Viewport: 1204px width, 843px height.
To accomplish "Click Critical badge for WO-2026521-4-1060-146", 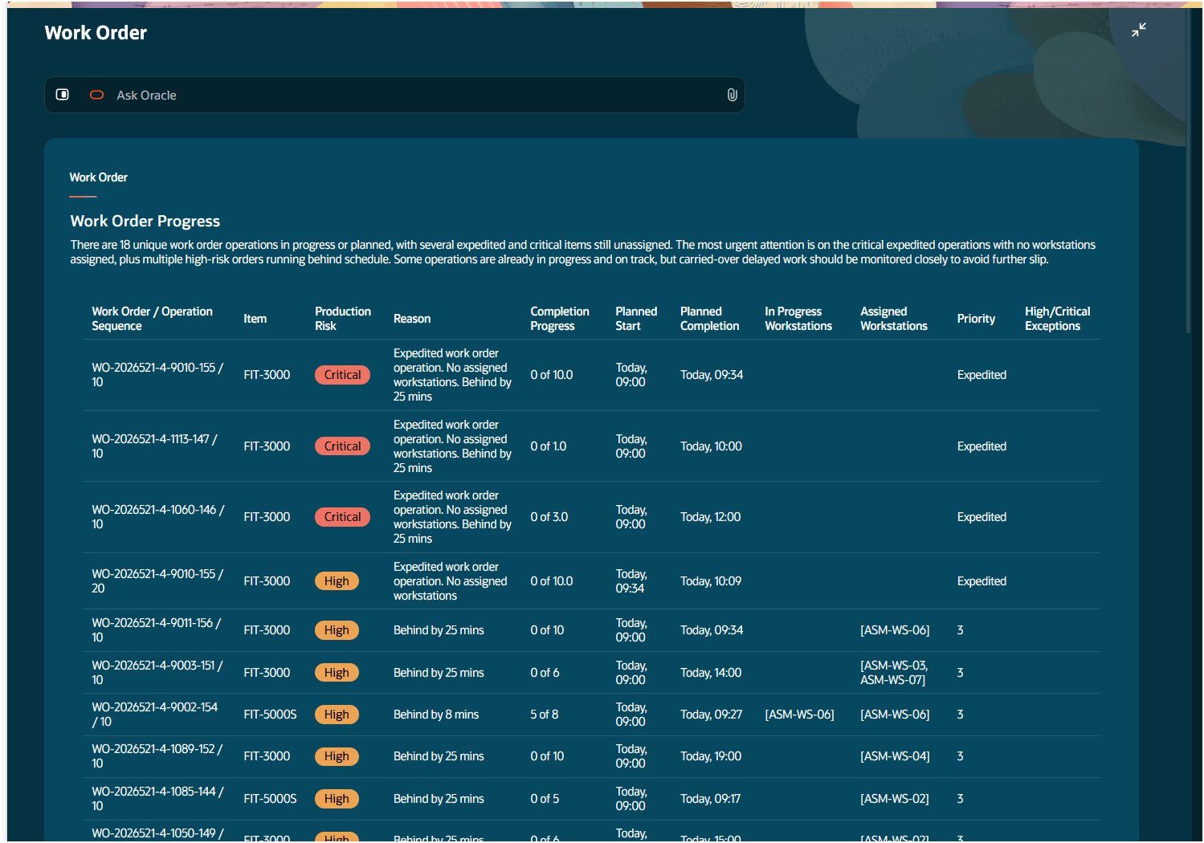I will [x=342, y=517].
